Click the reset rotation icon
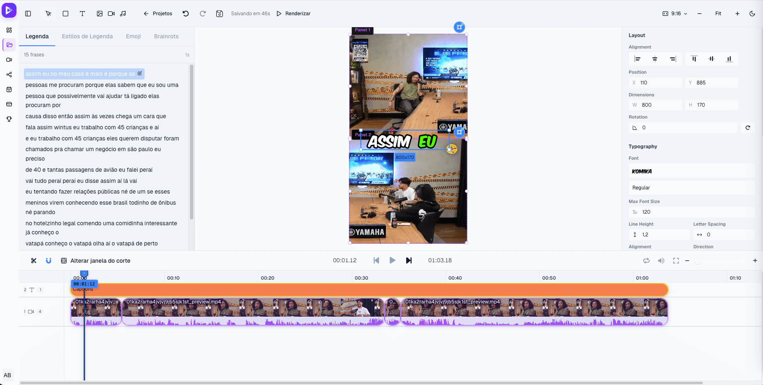 tap(748, 128)
